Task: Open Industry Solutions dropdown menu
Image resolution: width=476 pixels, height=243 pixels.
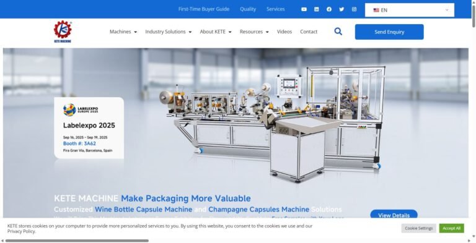Action: [169, 32]
